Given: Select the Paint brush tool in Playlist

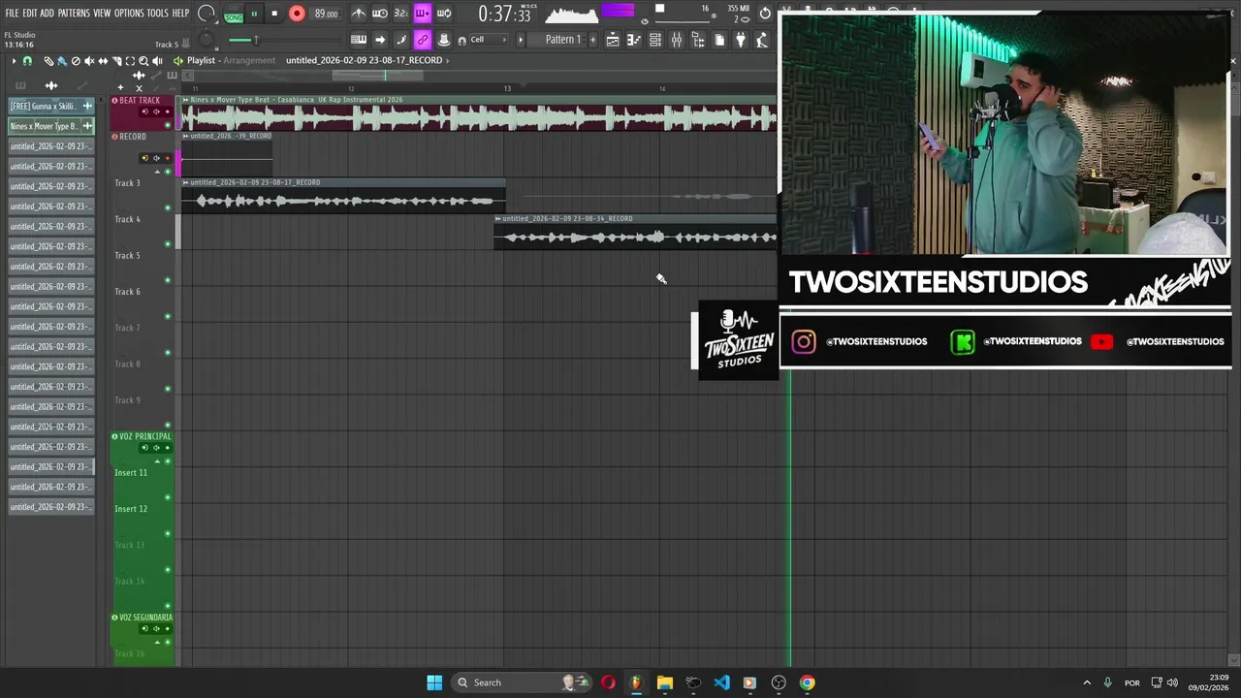Looking at the screenshot, I should pyautogui.click(x=62, y=61).
